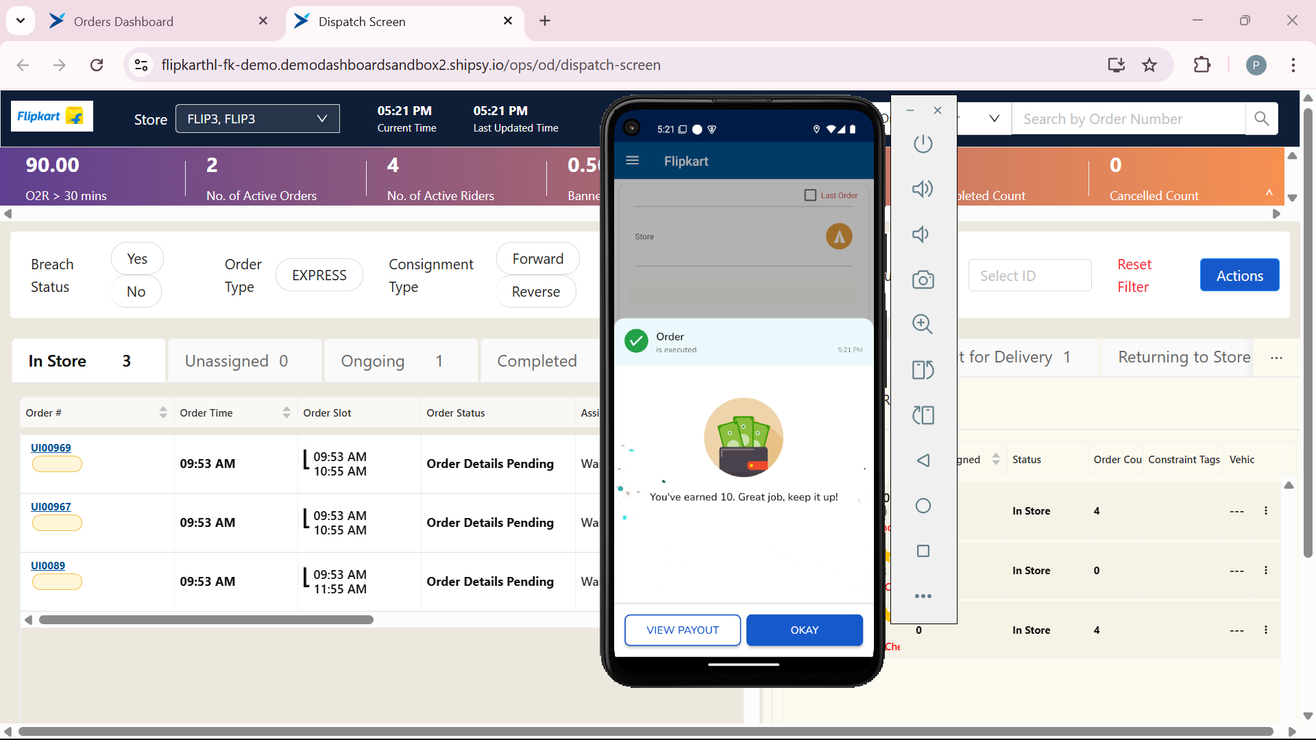The width and height of the screenshot is (1316, 740).
Task: Open the Unassigned tab
Action: (x=245, y=360)
